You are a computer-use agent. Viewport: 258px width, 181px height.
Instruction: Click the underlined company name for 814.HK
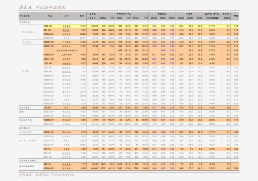pos(66,149)
